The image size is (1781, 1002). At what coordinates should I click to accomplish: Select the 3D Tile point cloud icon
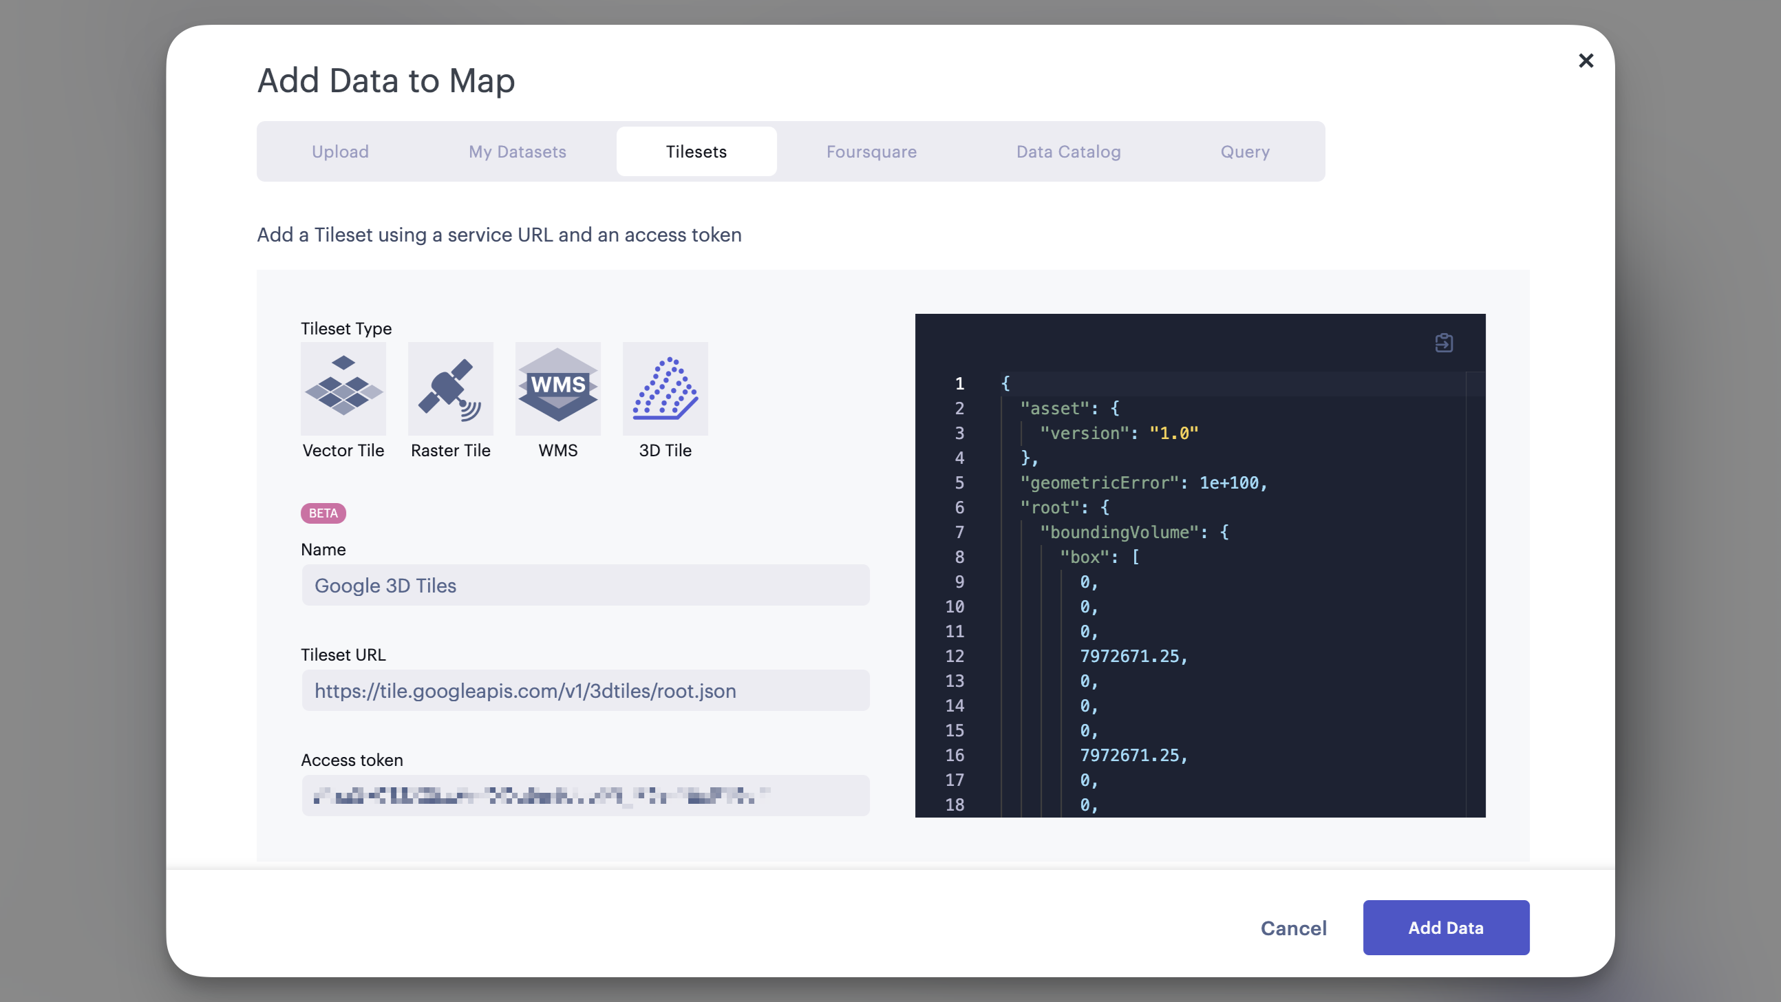click(x=664, y=388)
